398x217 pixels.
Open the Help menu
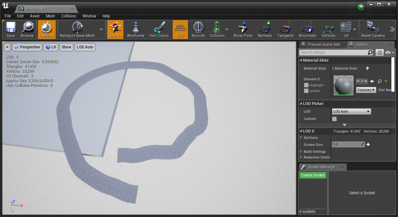pyautogui.click(x=106, y=16)
